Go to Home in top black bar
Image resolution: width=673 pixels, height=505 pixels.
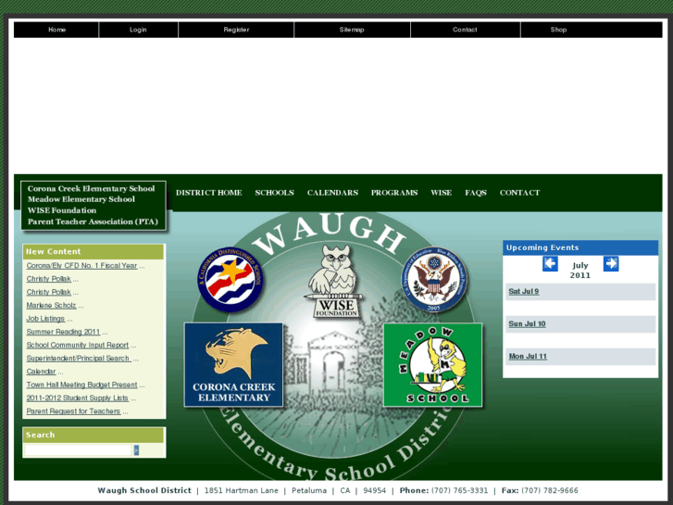click(x=56, y=30)
